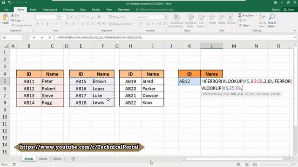Viewport: 298px width, 167px height.
Task: Toggle align right
Action: 92,24
